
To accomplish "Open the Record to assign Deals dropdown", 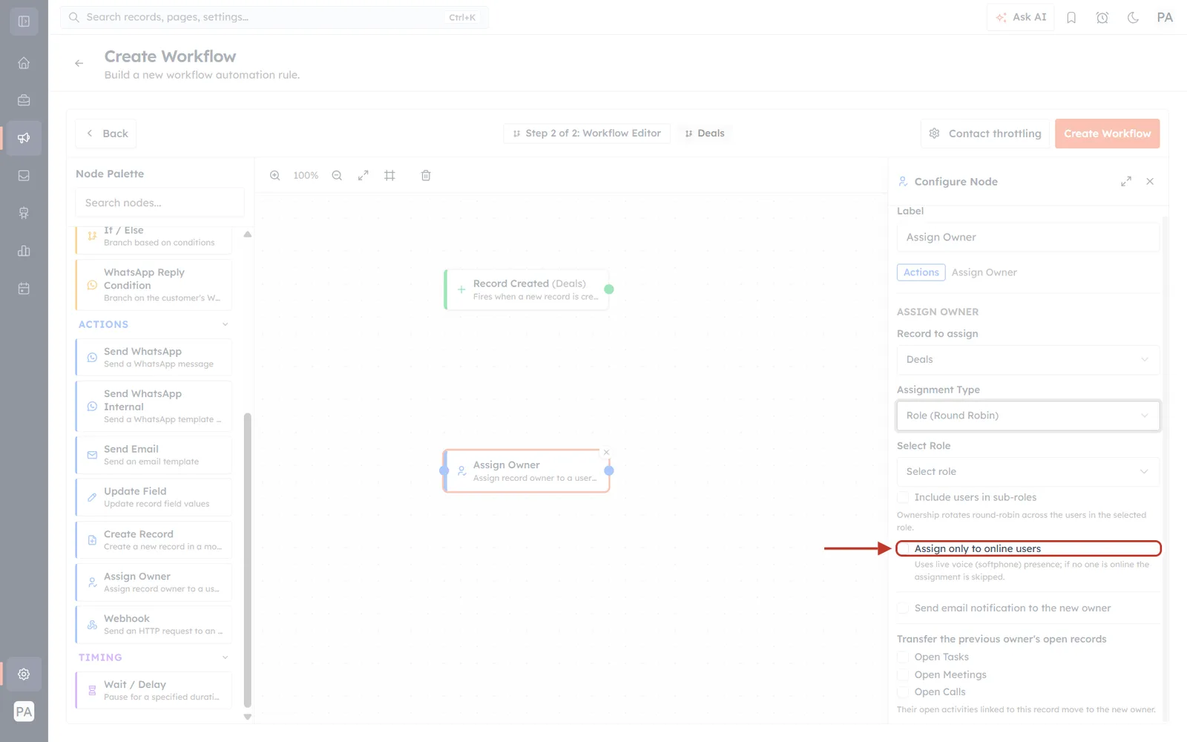I will 1027,359.
